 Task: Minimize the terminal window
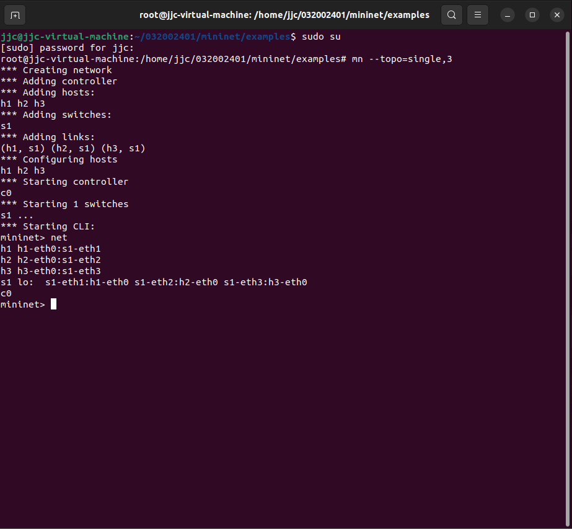click(x=508, y=15)
